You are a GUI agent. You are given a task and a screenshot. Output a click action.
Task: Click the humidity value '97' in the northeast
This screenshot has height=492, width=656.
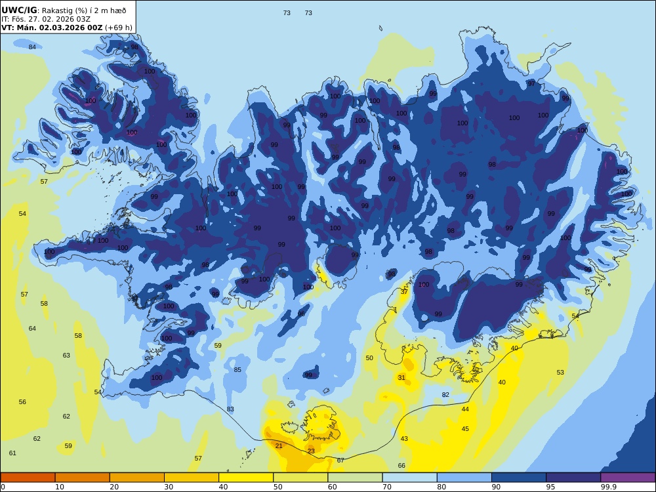click(x=531, y=84)
